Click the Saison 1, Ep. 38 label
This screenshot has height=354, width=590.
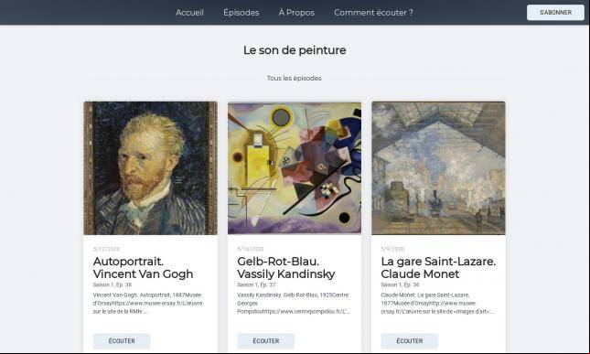[113, 284]
